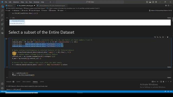Switch to the Jupyter panel tab
The width and height of the screenshot is (173, 97).
(x=42, y=82)
